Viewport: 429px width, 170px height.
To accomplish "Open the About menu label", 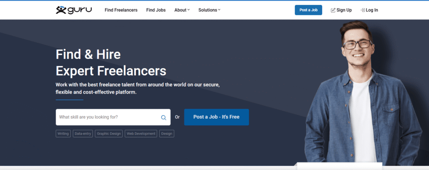I will (x=180, y=10).
